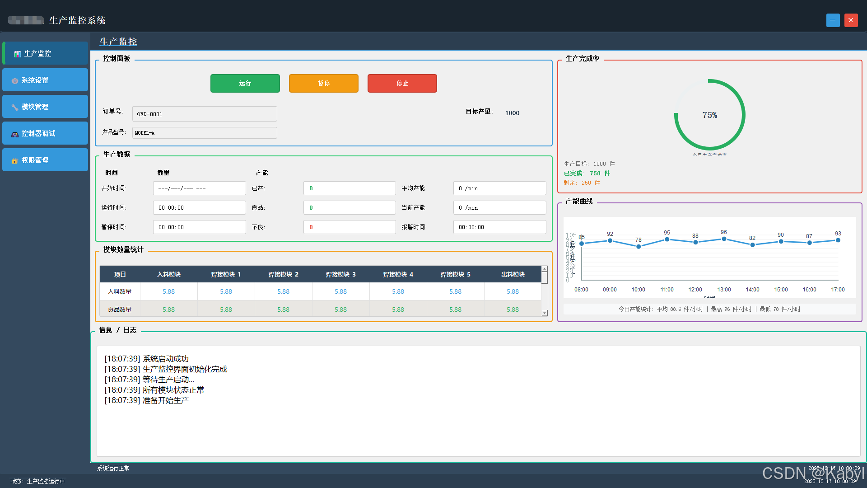Click the gamepad icon beside 控制器调试
This screenshot has width=867, height=488.
[15, 134]
